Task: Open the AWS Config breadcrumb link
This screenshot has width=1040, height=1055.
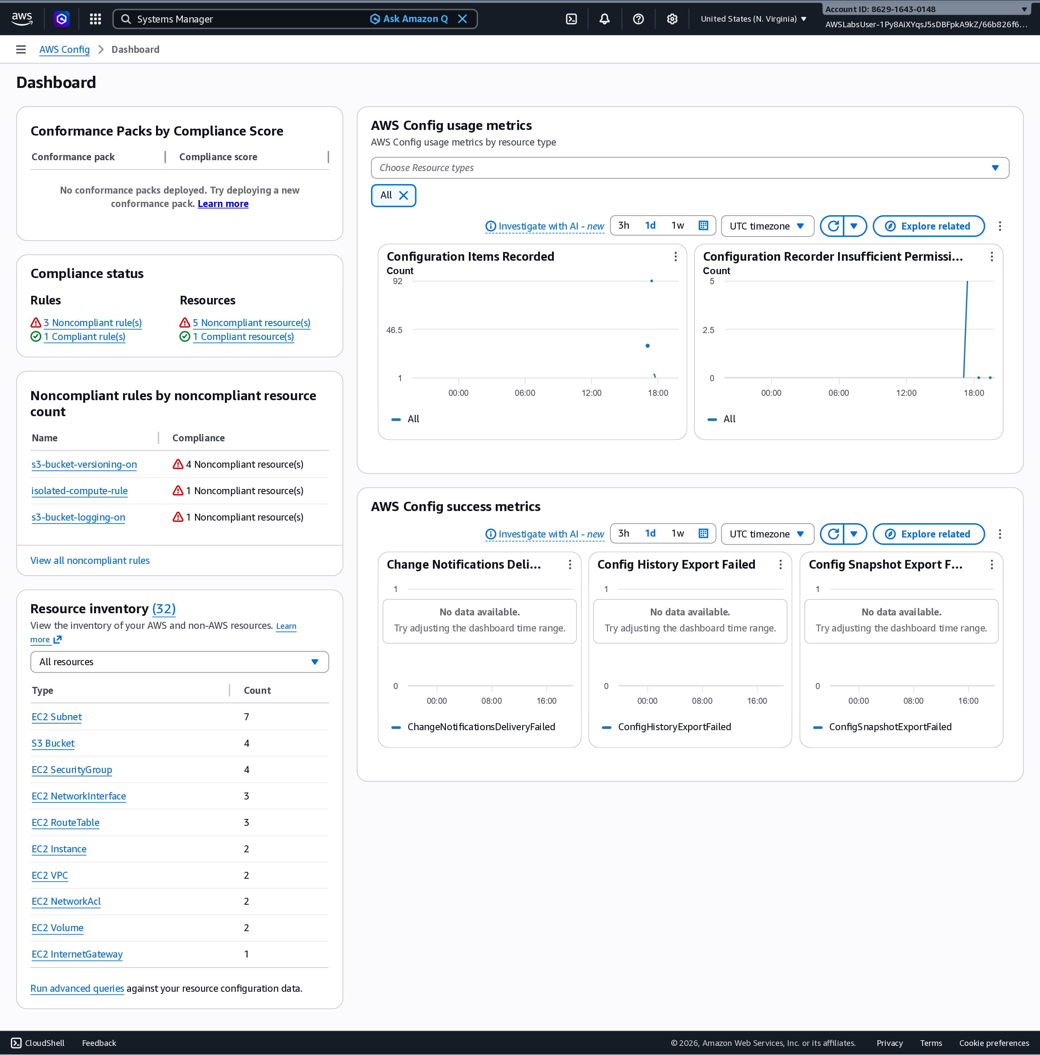Action: [65, 50]
